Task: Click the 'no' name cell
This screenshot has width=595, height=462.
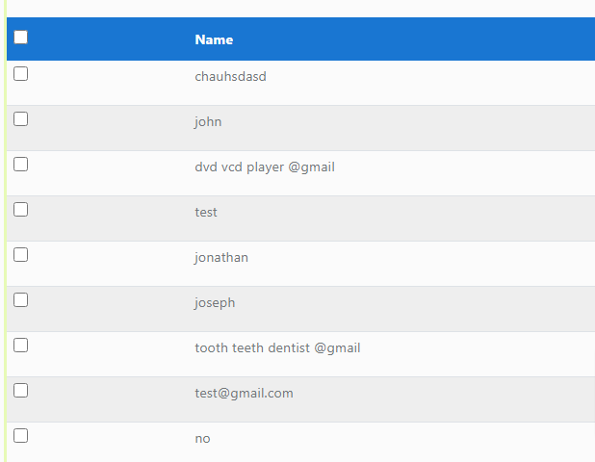Action: 202,439
